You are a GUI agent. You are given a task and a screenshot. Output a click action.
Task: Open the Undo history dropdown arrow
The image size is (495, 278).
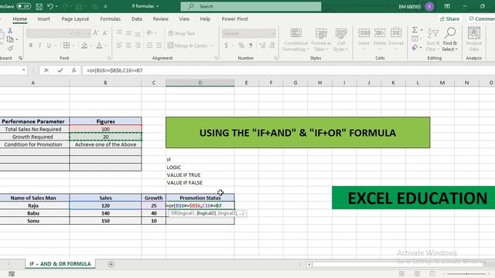coord(56,6)
